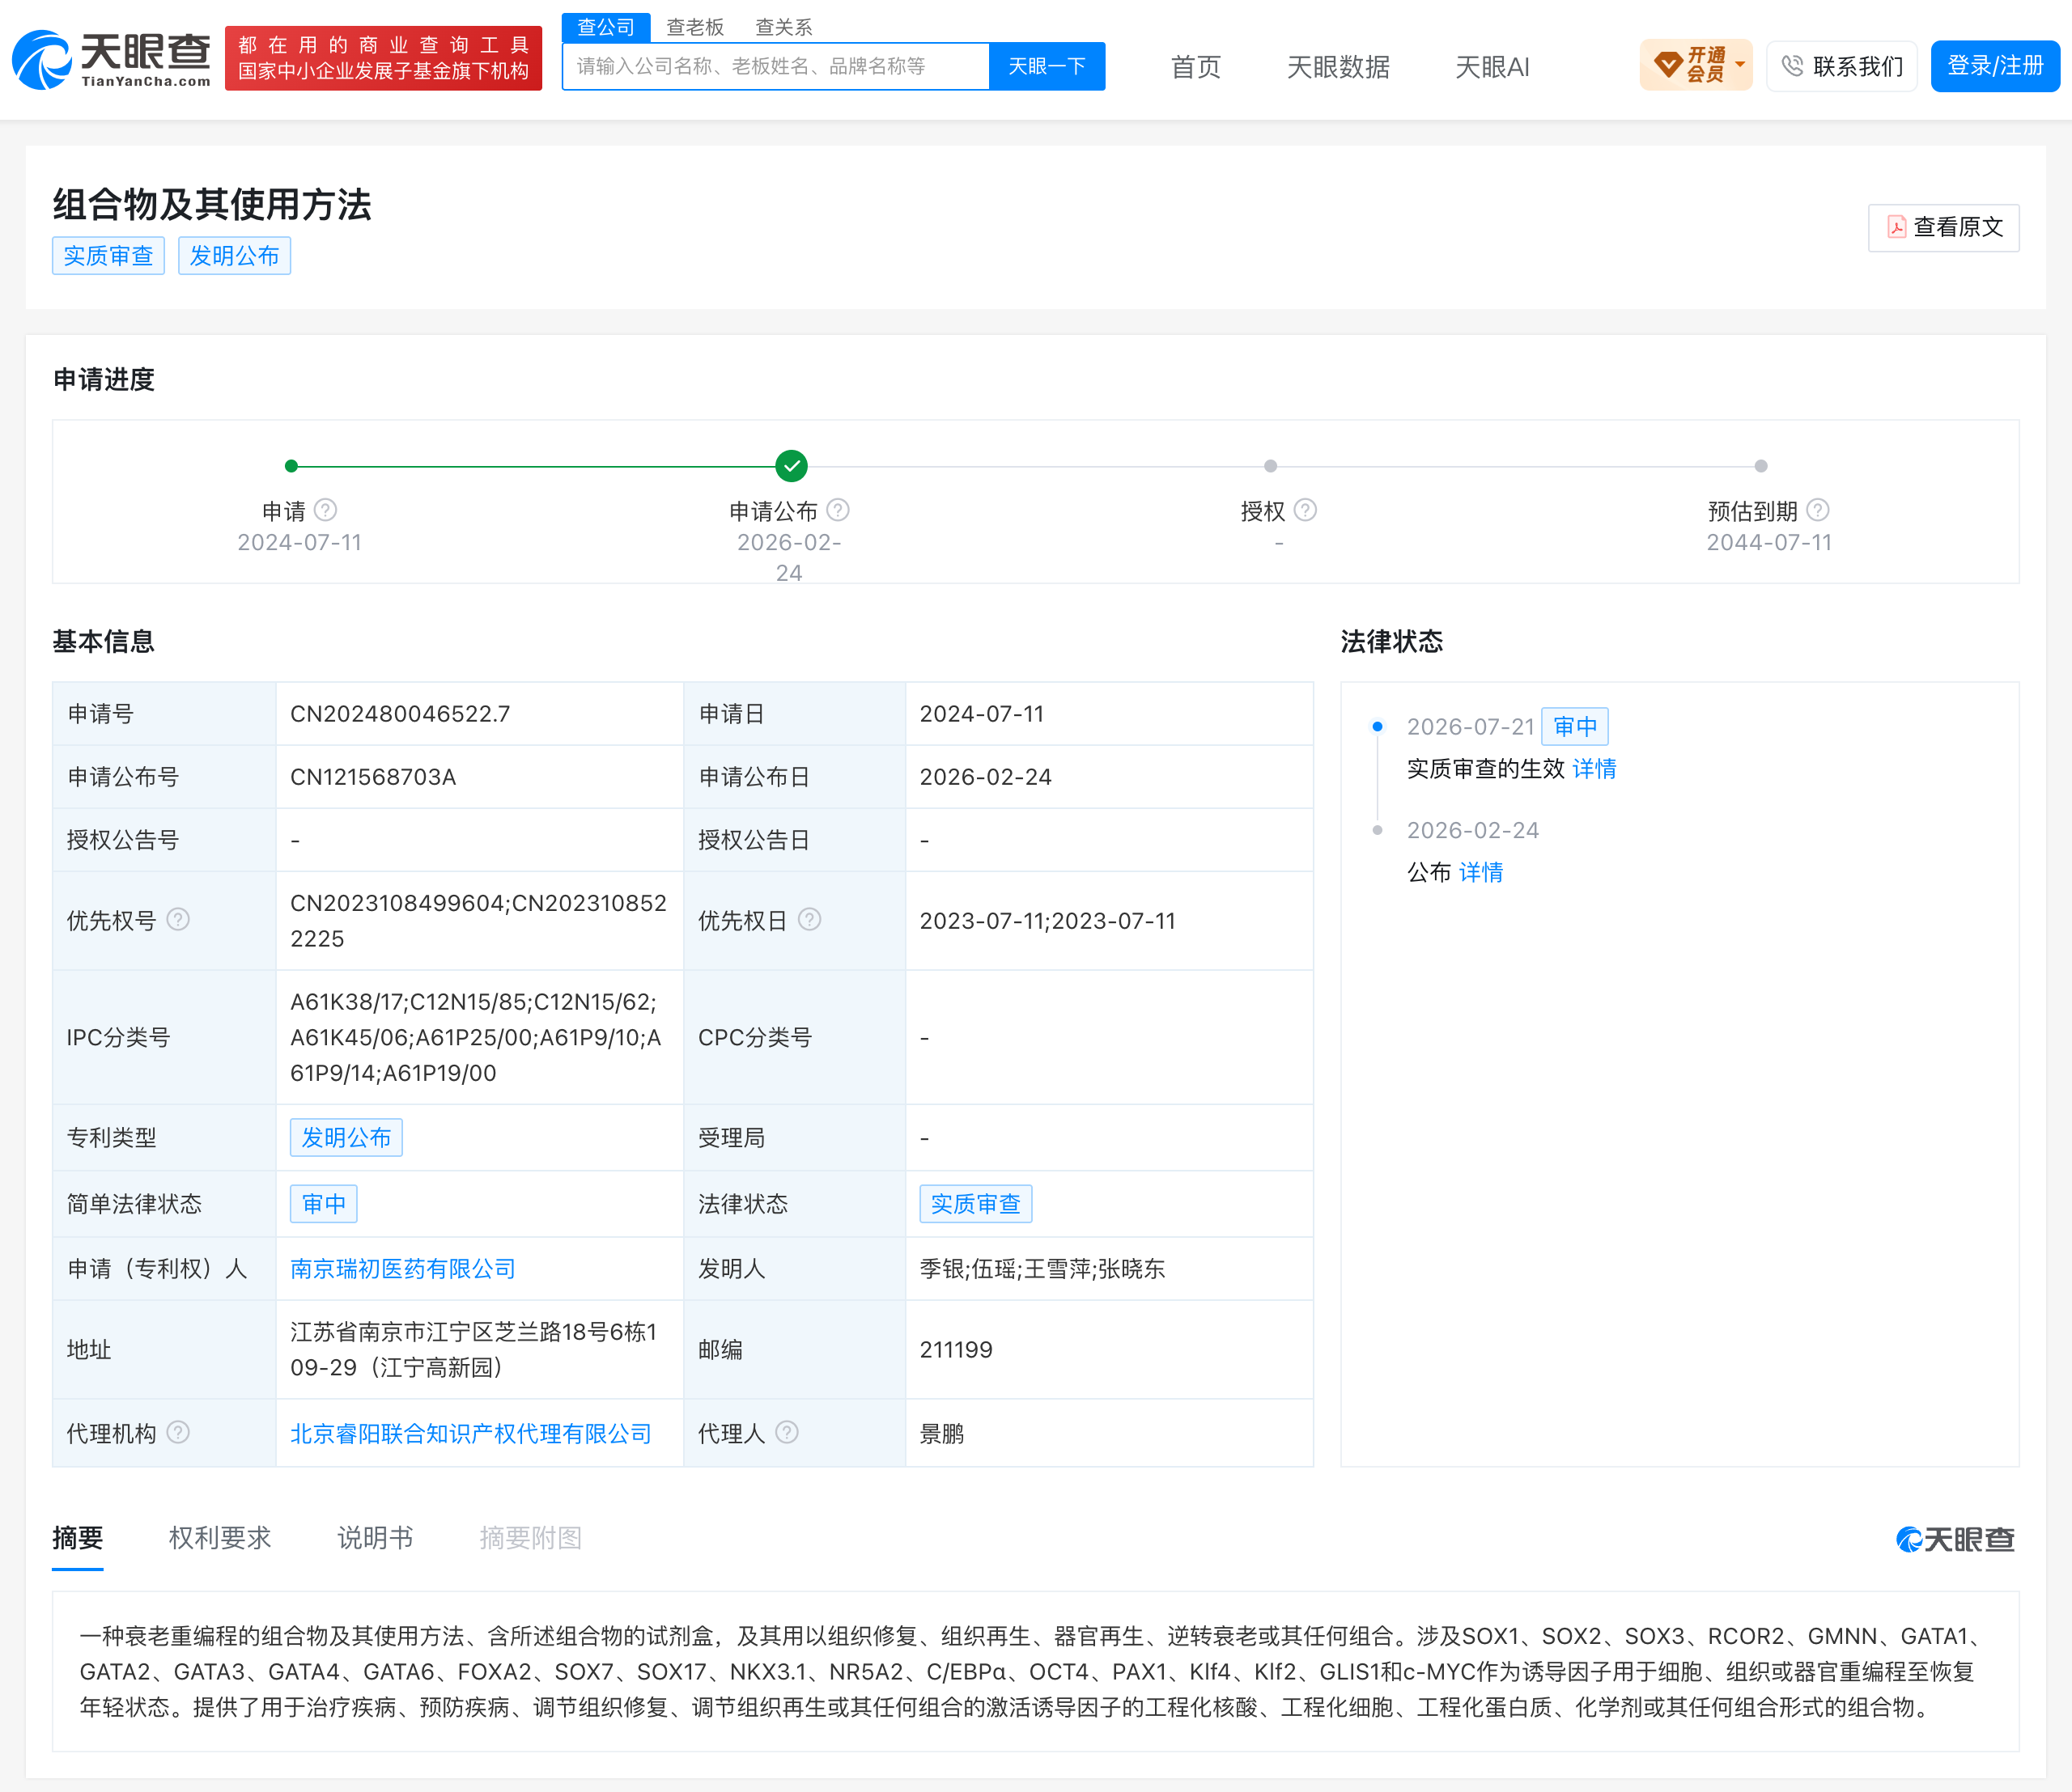Open 天眼AI in the top navigation
Viewport: 2072px width, 1792px height.
point(1492,67)
